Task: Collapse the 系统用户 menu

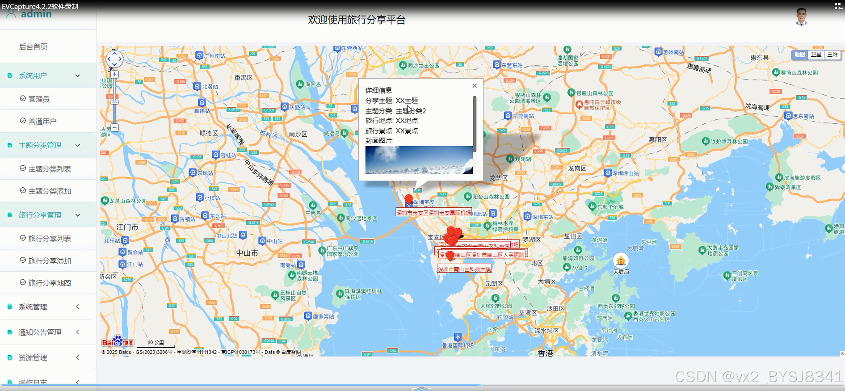Action: tap(48, 76)
